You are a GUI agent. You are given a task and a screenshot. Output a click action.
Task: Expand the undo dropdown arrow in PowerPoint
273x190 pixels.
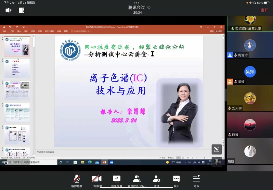tap(12, 27)
